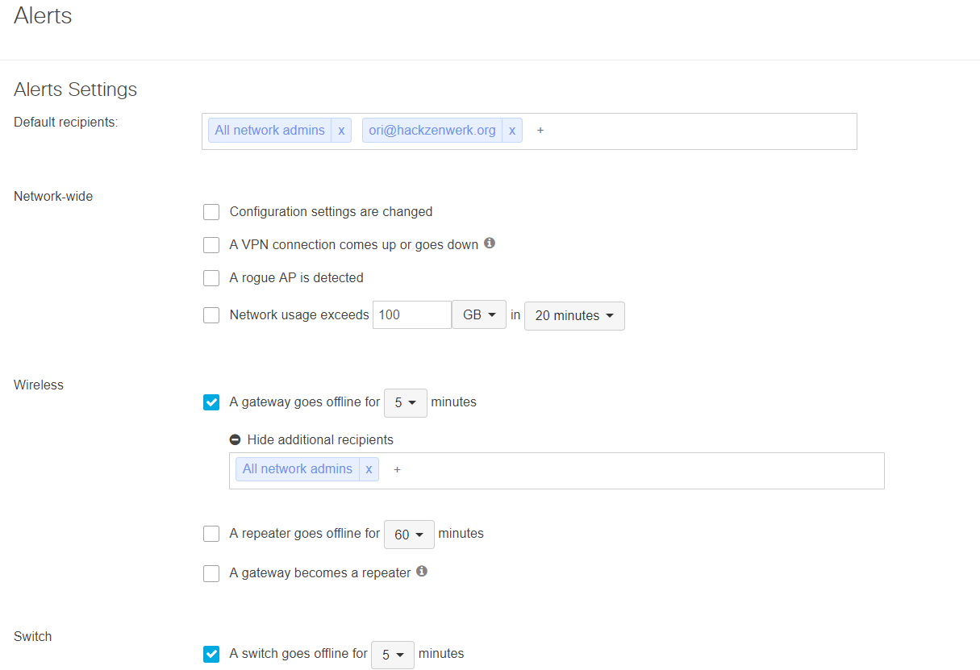
Task: Enable the VPN connection up or down alert
Action: pyautogui.click(x=211, y=245)
